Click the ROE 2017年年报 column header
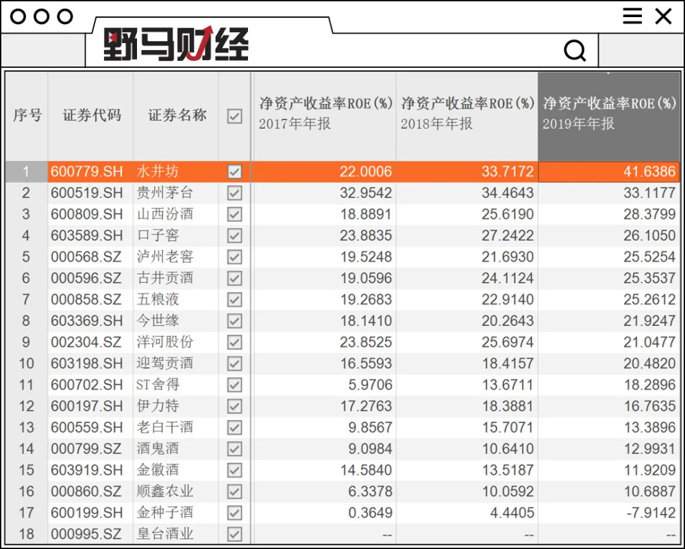 [325, 116]
